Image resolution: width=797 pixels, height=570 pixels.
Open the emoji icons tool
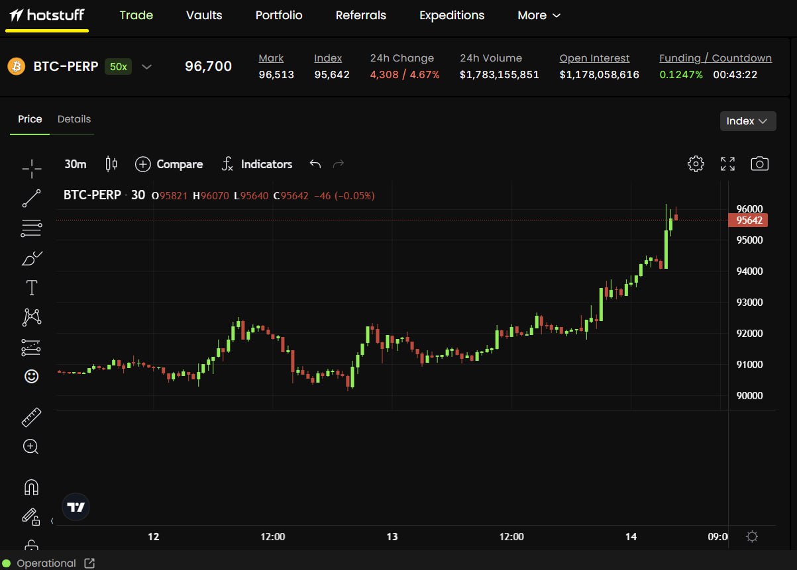[x=31, y=376]
